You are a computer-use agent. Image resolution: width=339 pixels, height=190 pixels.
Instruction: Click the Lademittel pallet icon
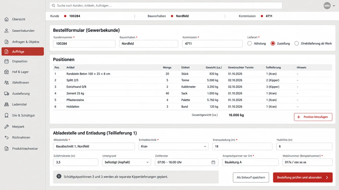7,104
